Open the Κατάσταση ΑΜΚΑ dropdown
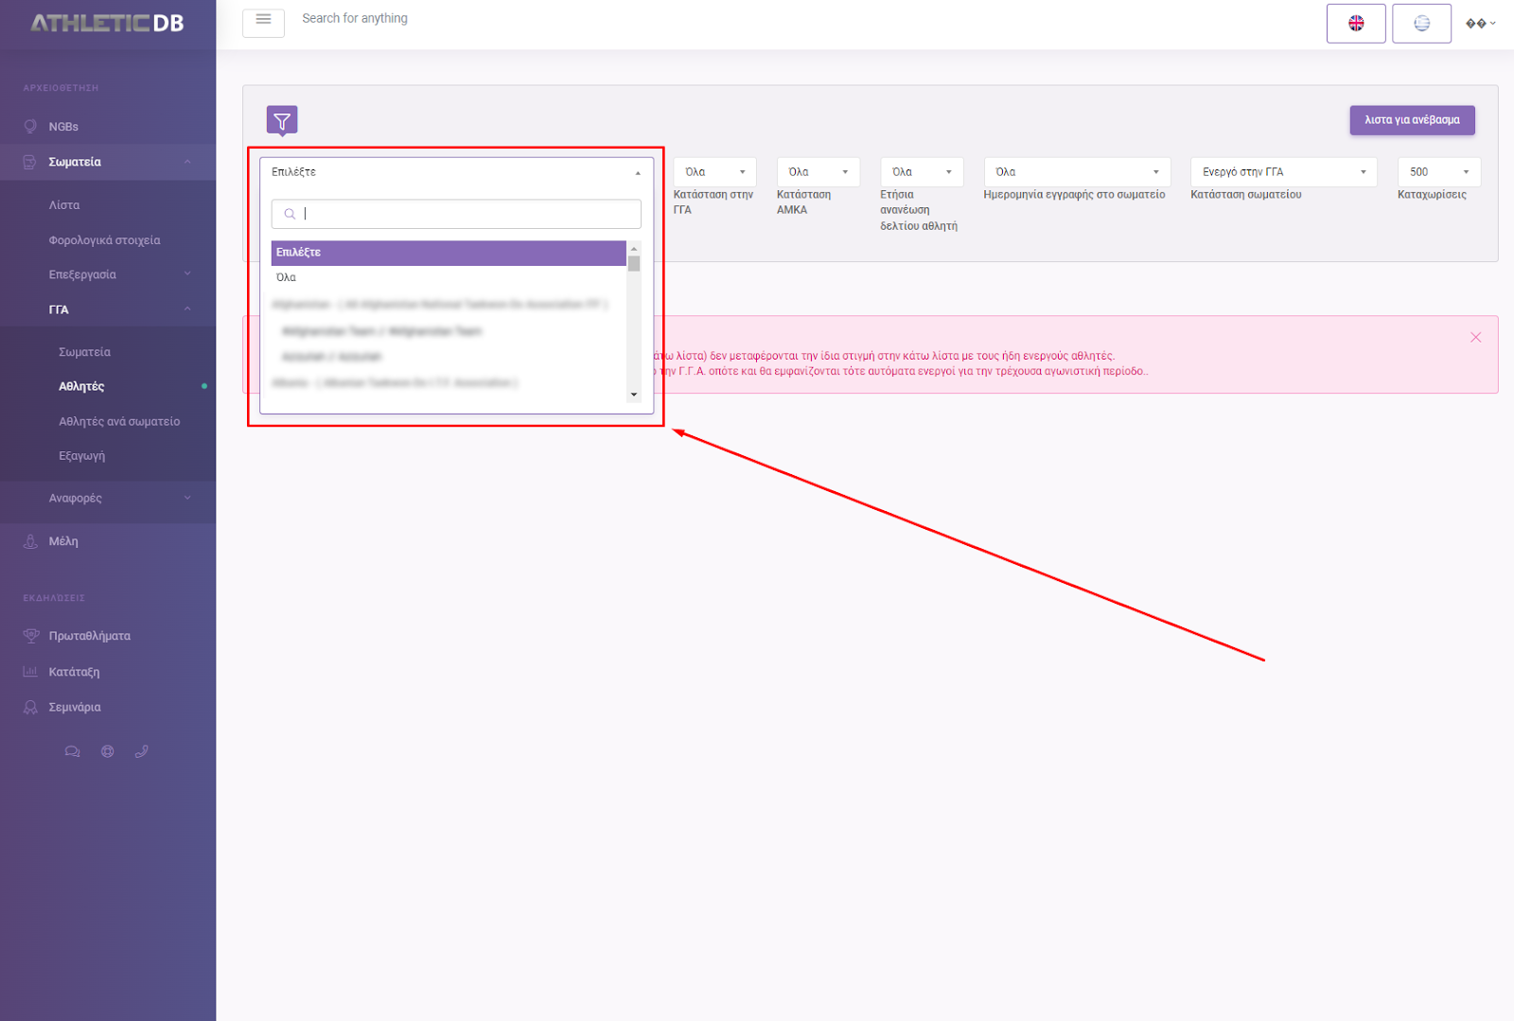The image size is (1514, 1021). (x=818, y=172)
